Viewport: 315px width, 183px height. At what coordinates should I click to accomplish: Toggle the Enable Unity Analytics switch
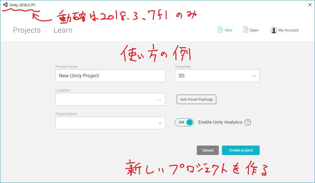[184, 122]
